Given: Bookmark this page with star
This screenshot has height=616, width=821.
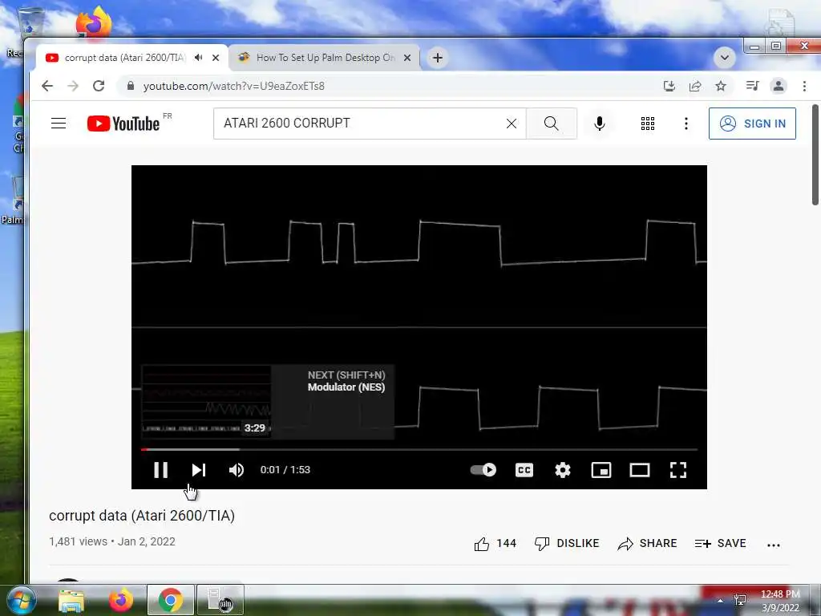Looking at the screenshot, I should click(x=721, y=86).
